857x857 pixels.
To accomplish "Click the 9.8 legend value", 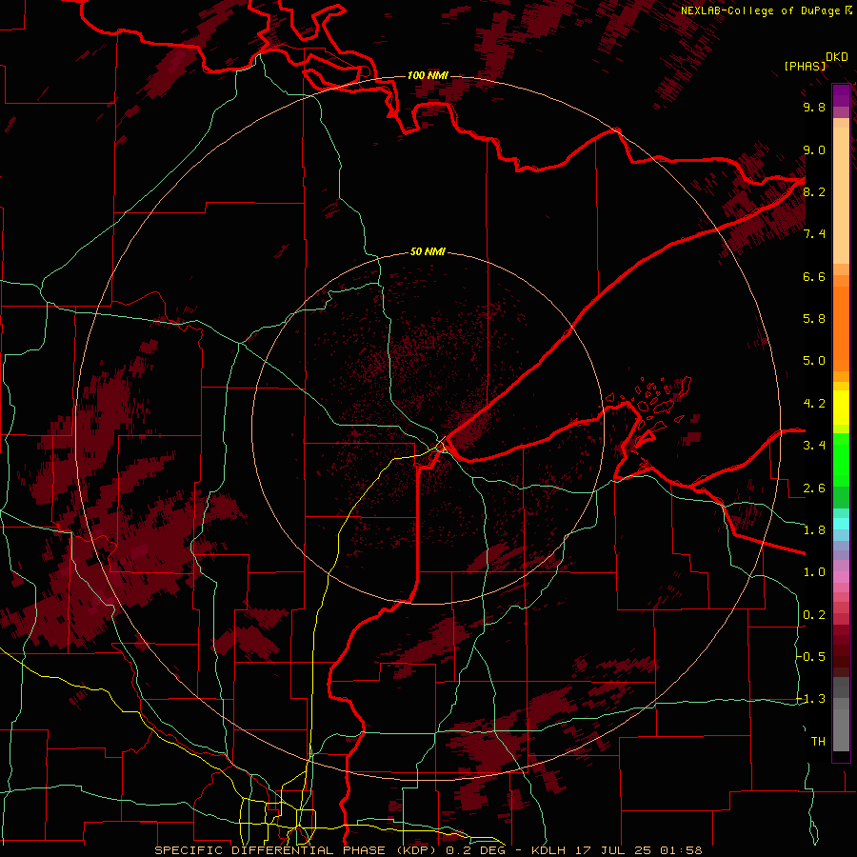I will (814, 107).
